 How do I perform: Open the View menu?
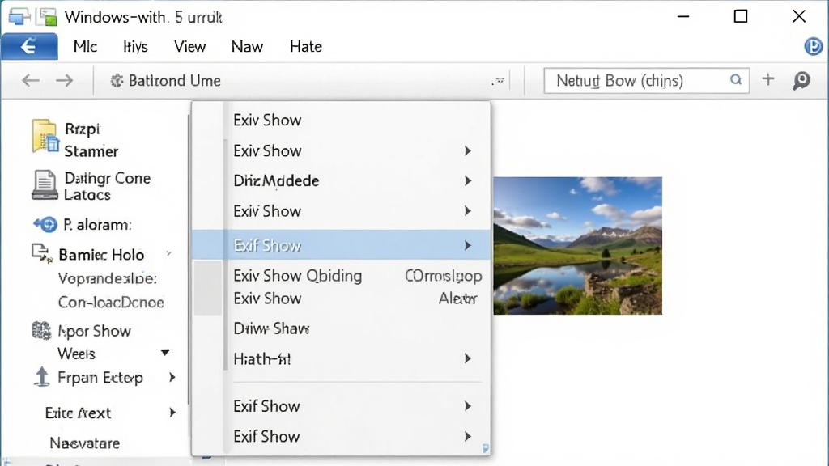point(189,46)
